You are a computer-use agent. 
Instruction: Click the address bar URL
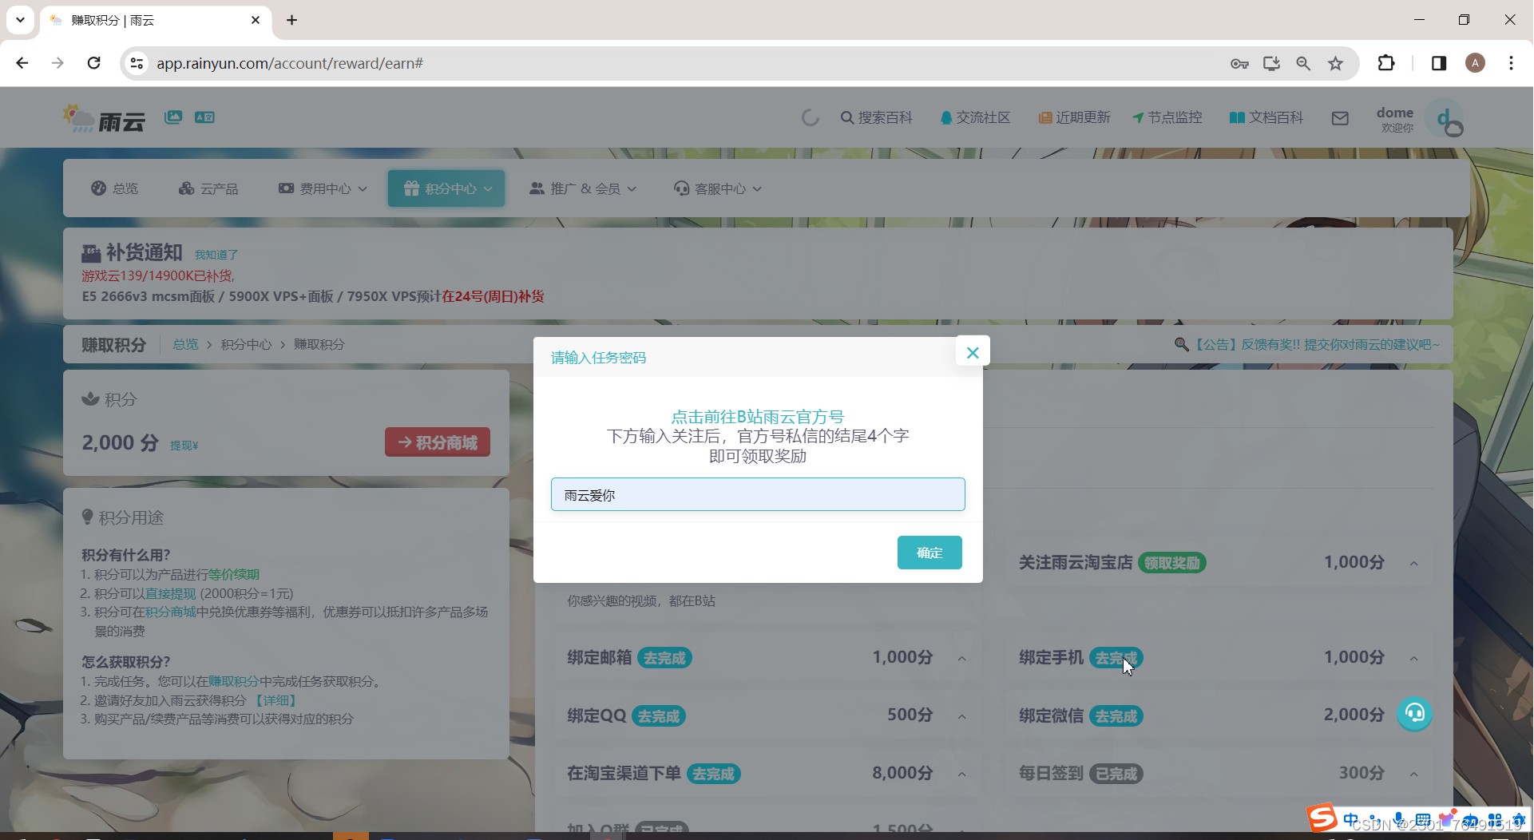click(x=290, y=63)
